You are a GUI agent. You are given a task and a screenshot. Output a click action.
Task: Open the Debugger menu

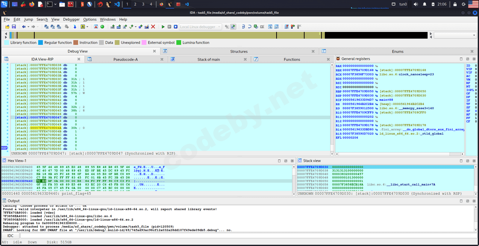[x=71, y=19]
